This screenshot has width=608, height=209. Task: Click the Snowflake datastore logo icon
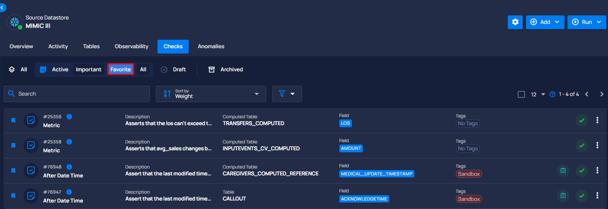point(15,22)
